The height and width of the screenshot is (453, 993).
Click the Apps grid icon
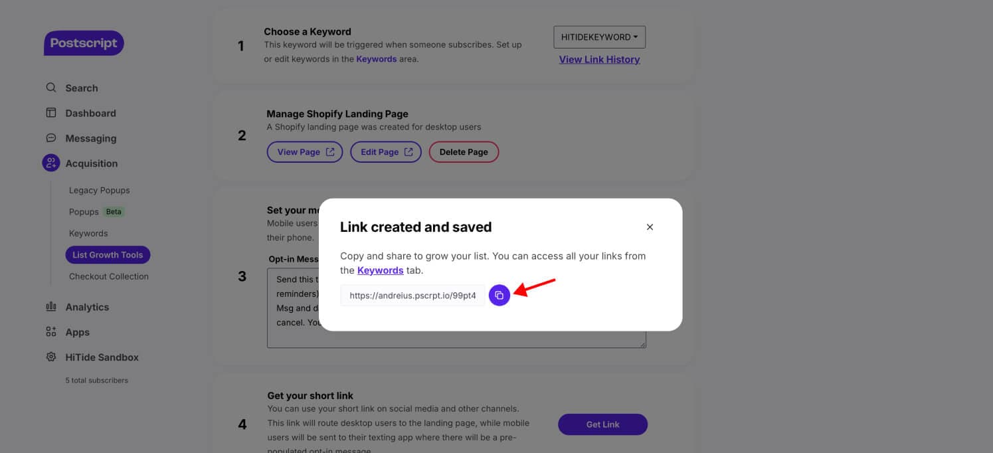[51, 332]
